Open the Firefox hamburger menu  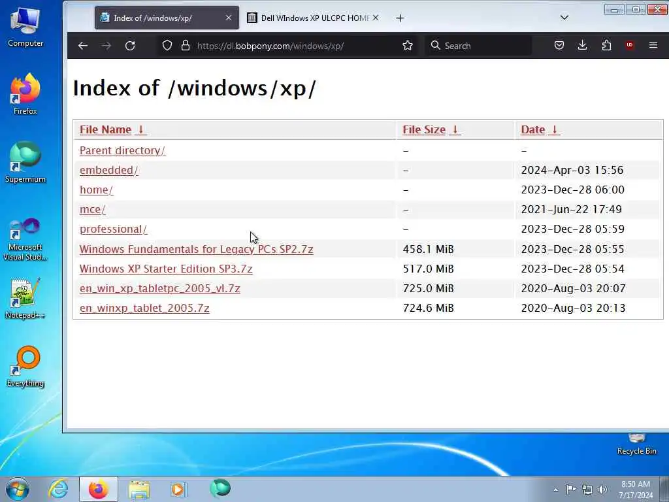pos(653,45)
